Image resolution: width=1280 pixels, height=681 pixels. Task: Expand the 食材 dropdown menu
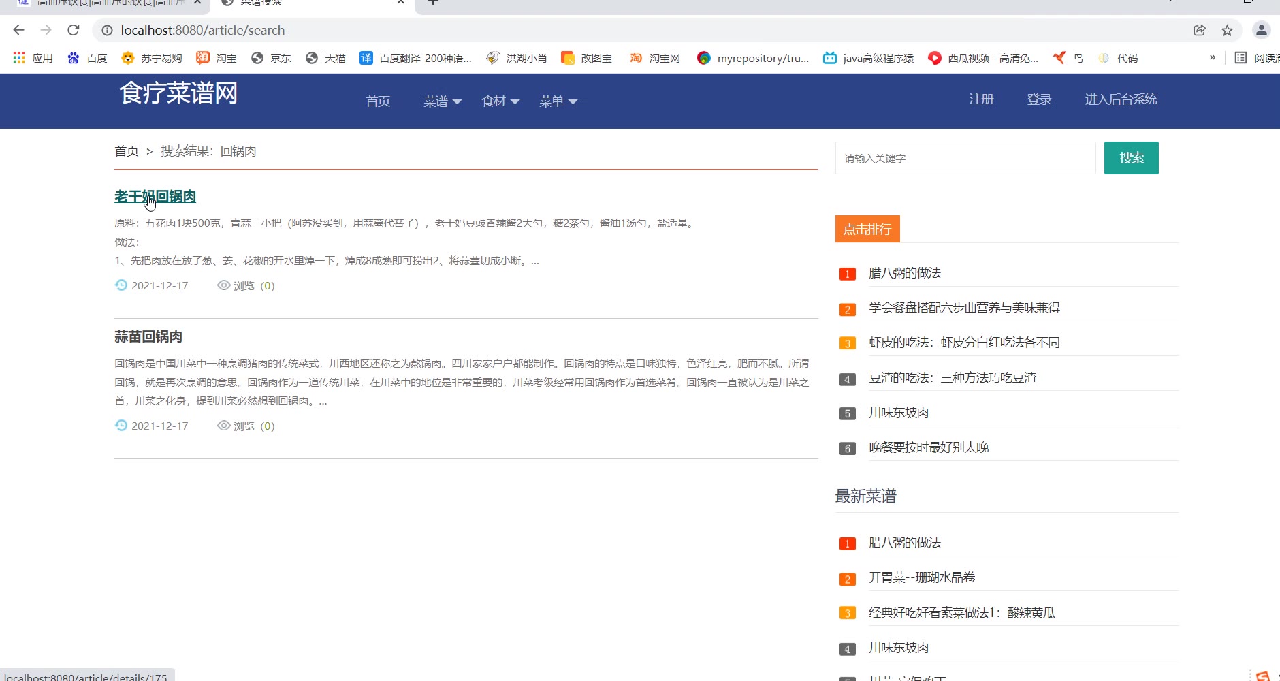coord(500,101)
